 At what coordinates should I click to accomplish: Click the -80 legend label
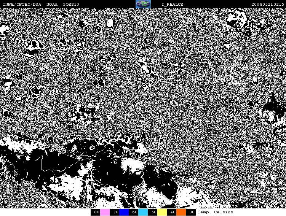pos(95,212)
